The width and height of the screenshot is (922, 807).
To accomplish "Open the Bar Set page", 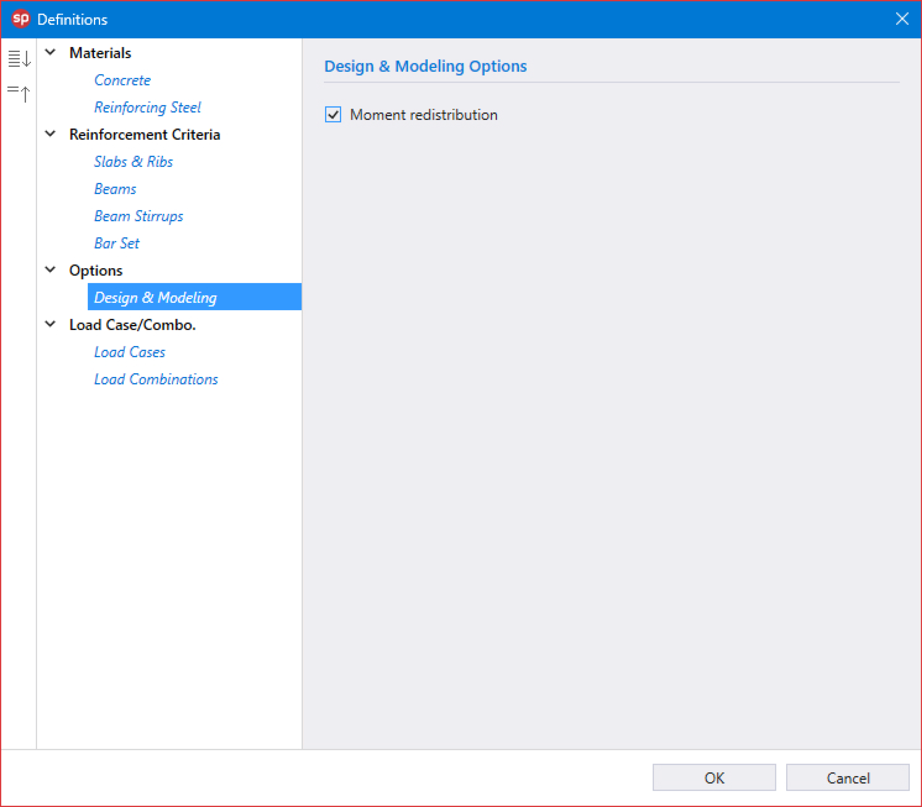I will pos(117,243).
